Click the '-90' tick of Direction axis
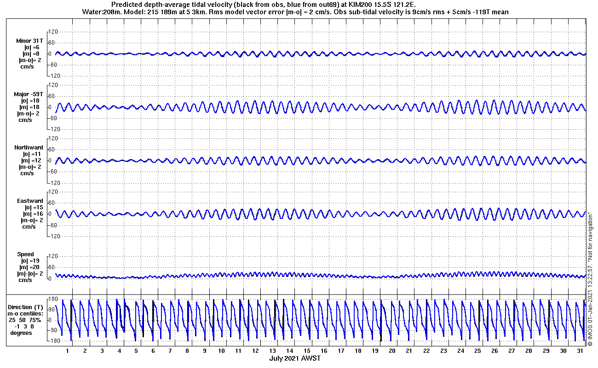 pos(53,331)
